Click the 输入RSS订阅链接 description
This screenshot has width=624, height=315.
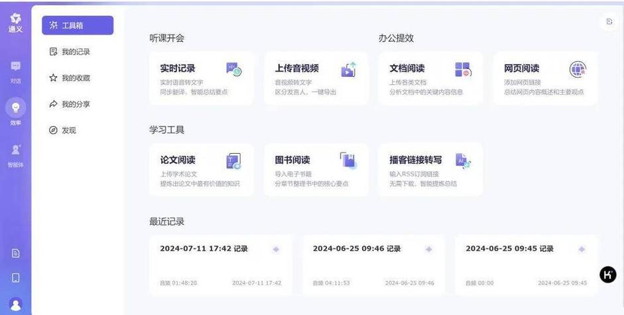click(x=414, y=174)
